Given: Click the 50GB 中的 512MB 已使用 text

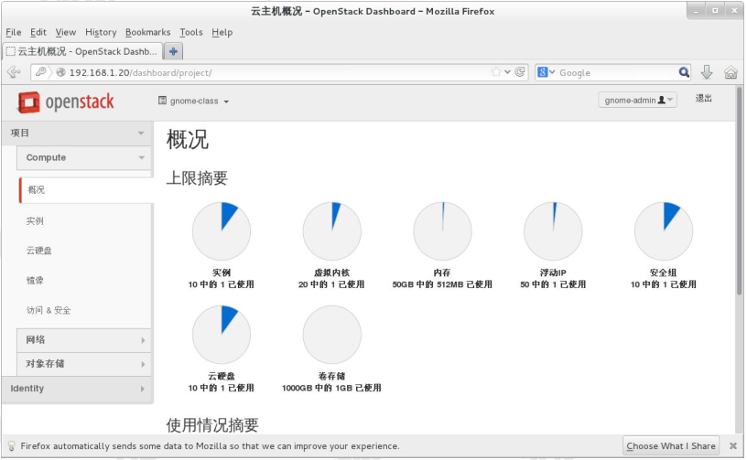Looking at the screenshot, I should (x=442, y=284).
